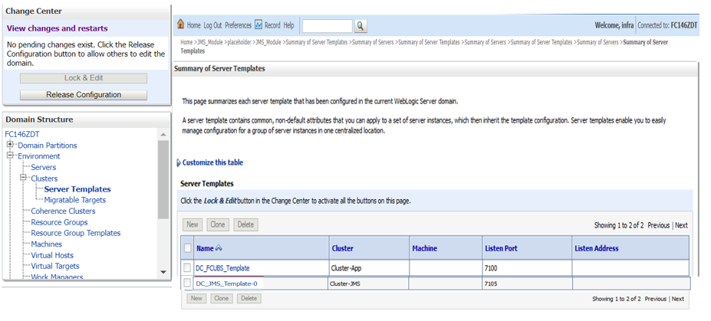This screenshot has height=321, width=711.
Task: Click the bottom Next pagination link
Action: [x=678, y=299]
